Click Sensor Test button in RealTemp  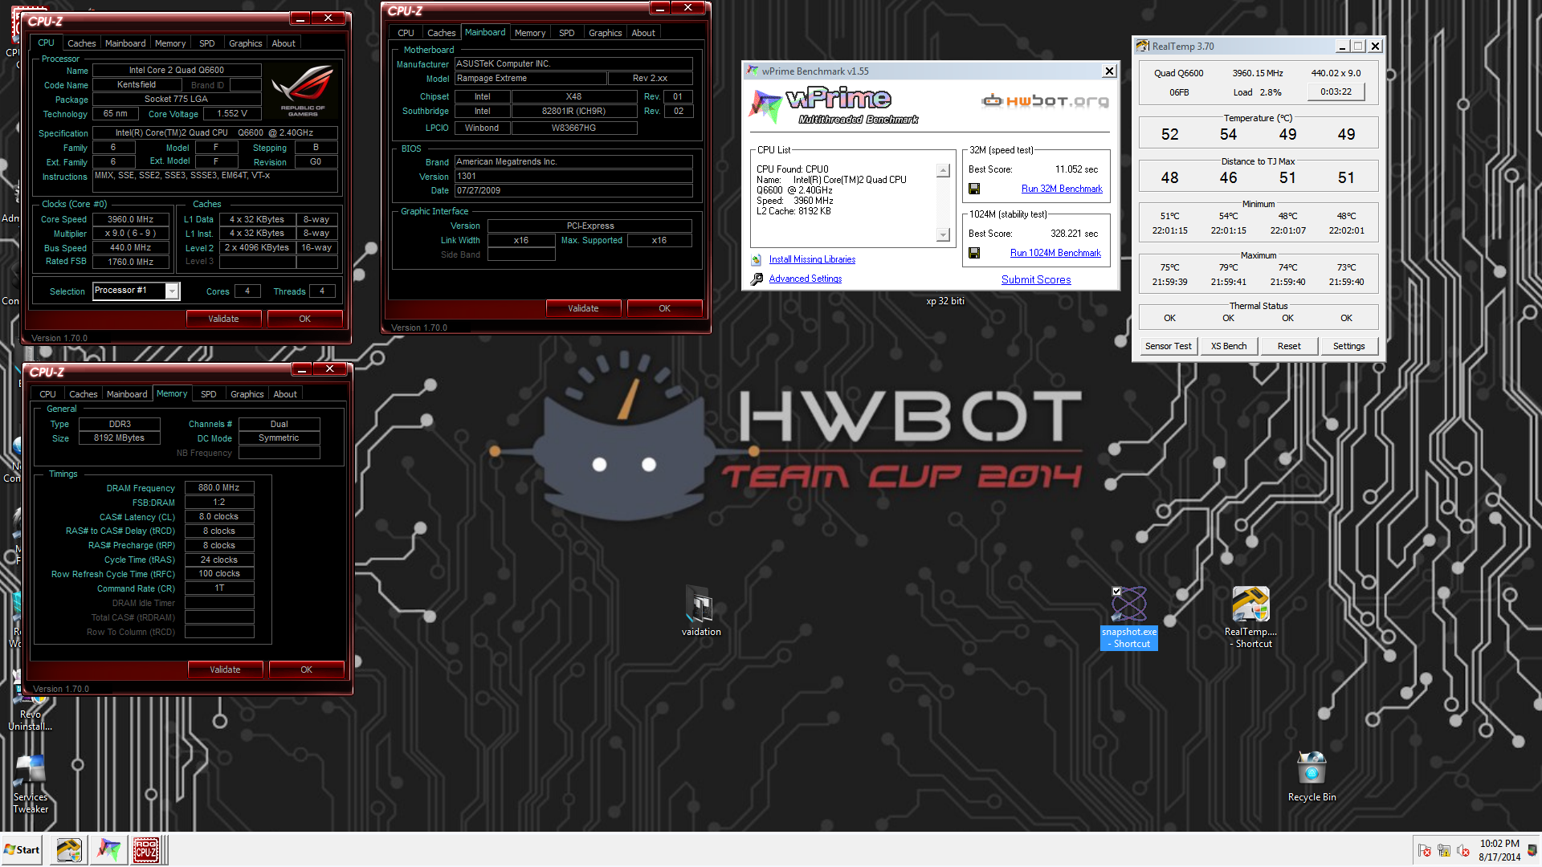tap(1169, 346)
